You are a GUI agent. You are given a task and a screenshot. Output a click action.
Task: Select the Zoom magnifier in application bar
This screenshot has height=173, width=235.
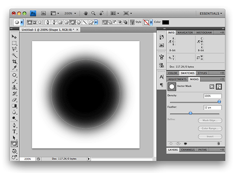pos(94,14)
